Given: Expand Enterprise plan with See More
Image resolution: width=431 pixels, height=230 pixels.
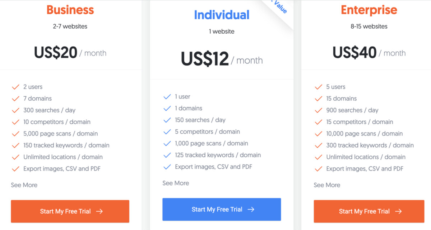Looking at the screenshot, I should click(327, 185).
